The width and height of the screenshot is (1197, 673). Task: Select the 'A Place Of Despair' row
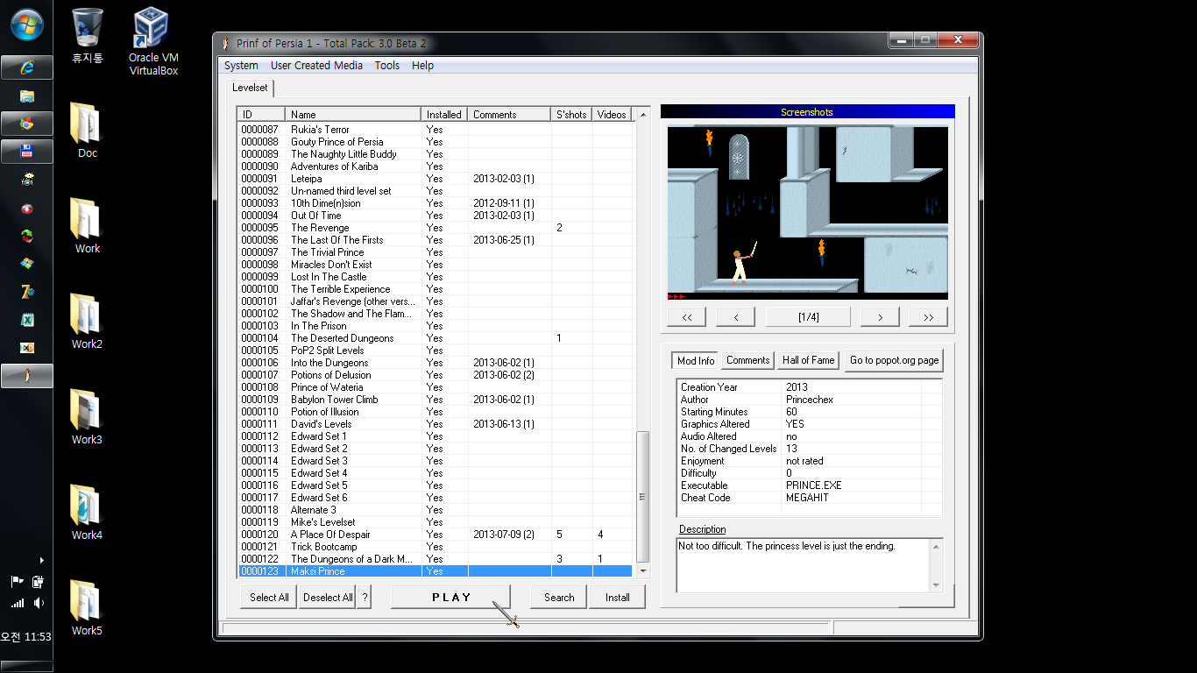pos(435,535)
